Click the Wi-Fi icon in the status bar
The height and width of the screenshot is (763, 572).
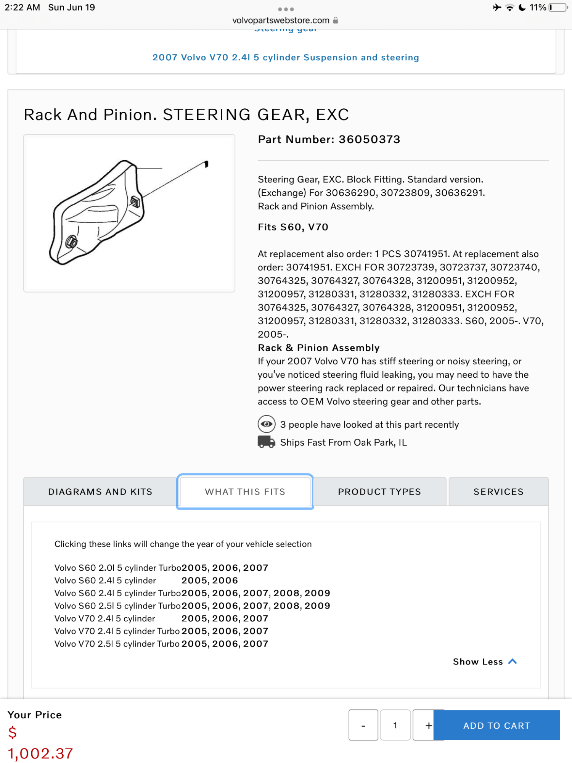pos(510,6)
